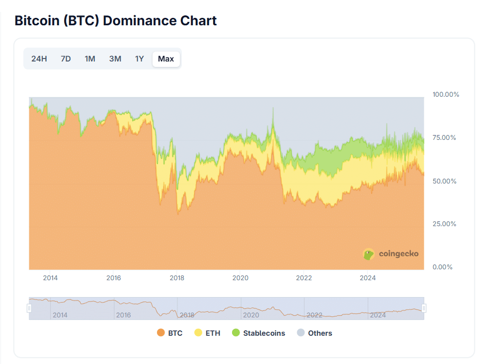Toggle Others series via gray legend dot

tap(300, 333)
